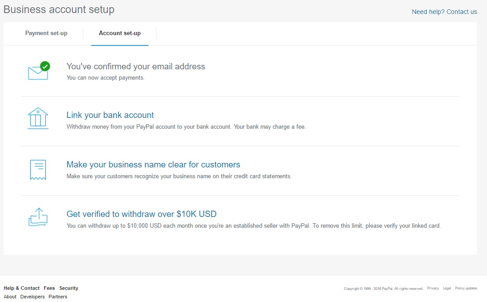Click the withdraw upload tray icon
This screenshot has height=302, width=487.
(38, 217)
